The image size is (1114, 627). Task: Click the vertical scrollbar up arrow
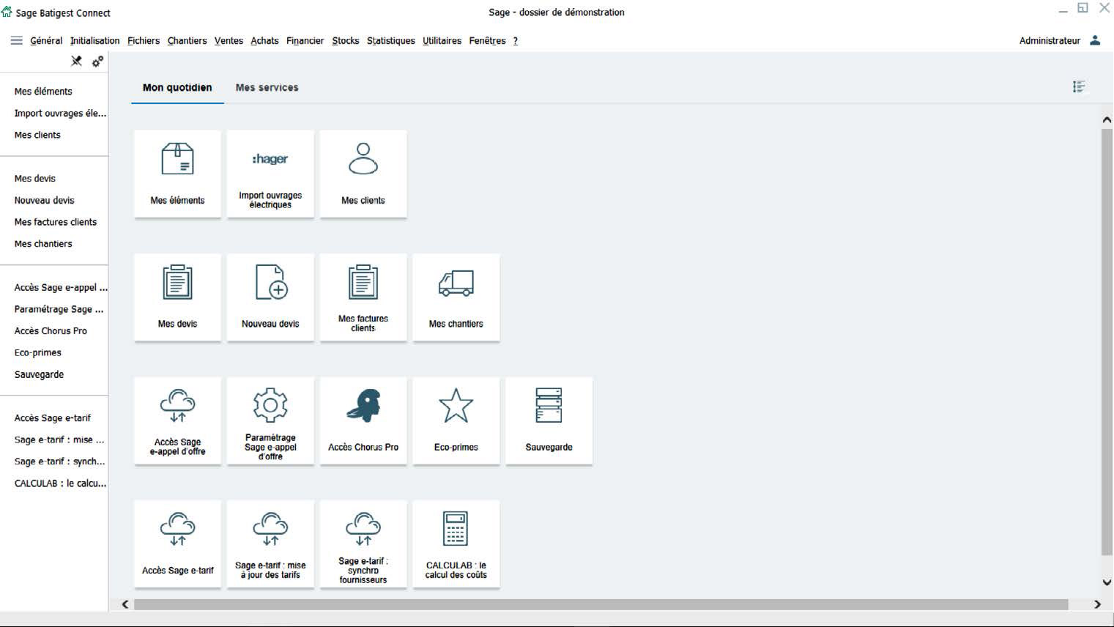click(x=1107, y=119)
